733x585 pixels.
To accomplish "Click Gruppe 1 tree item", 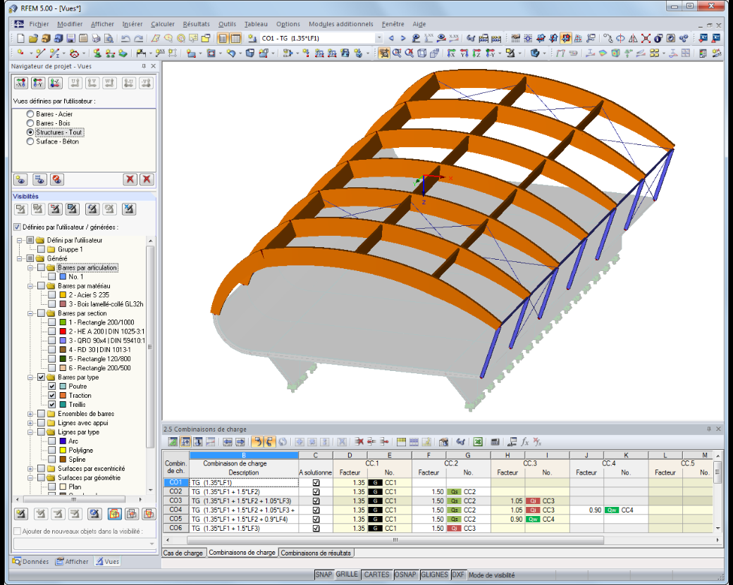I will pos(70,249).
